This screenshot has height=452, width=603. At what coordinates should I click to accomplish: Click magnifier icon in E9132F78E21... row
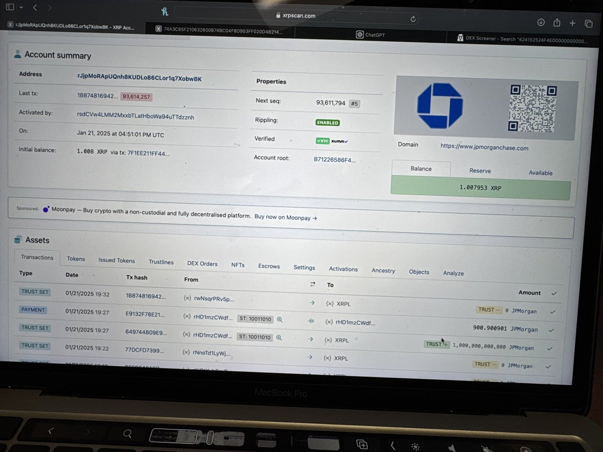pyautogui.click(x=279, y=319)
